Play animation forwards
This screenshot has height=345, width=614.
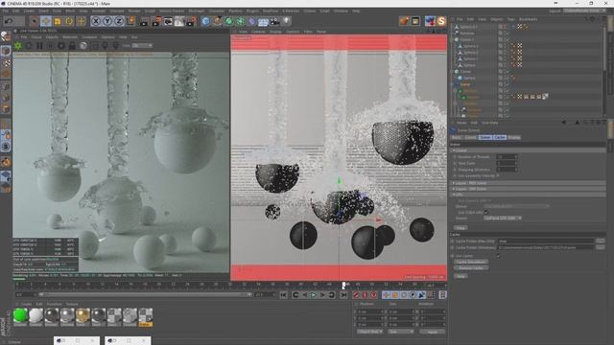[x=314, y=295]
